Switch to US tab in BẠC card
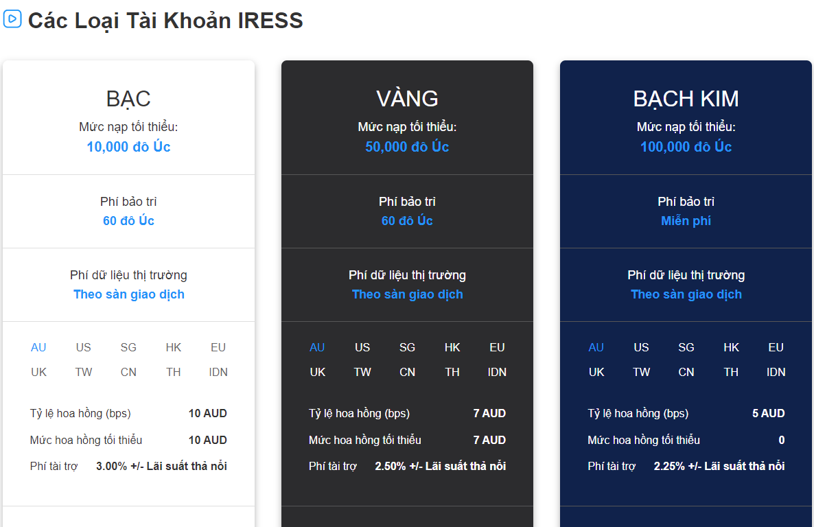The width and height of the screenshot is (814, 527). pyautogui.click(x=84, y=347)
